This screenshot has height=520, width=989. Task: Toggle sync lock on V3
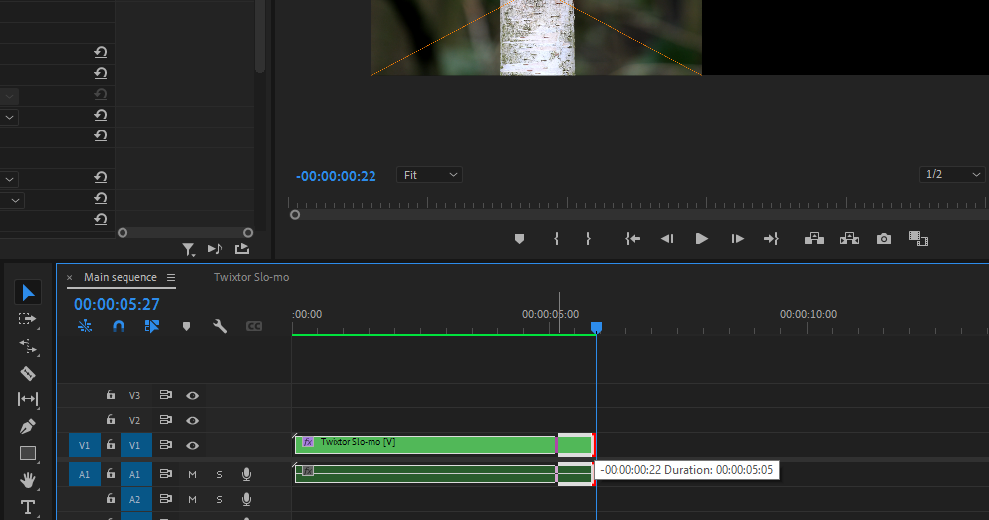(x=166, y=395)
